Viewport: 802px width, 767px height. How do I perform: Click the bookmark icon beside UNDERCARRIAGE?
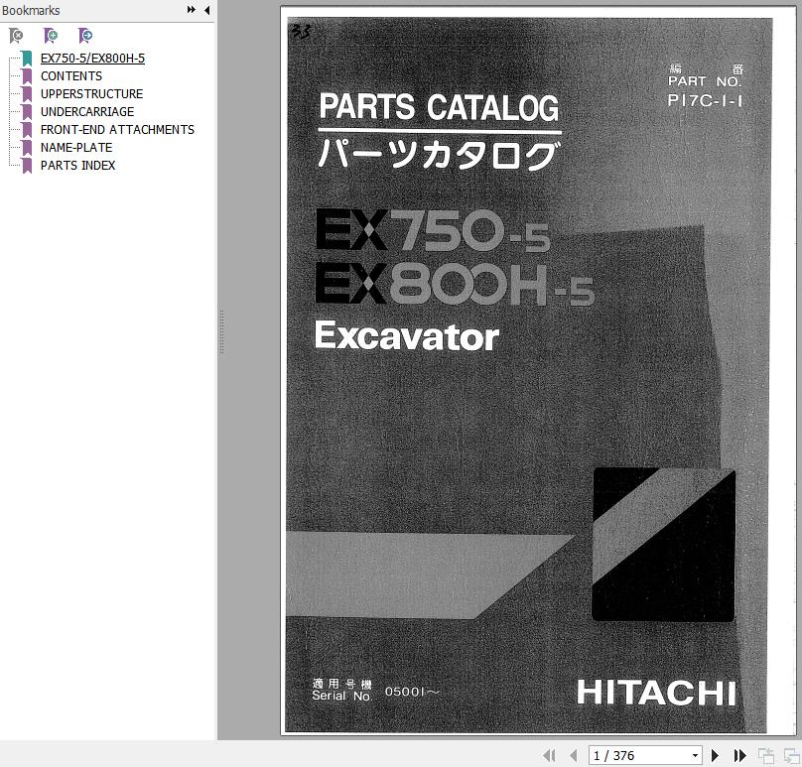(27, 112)
